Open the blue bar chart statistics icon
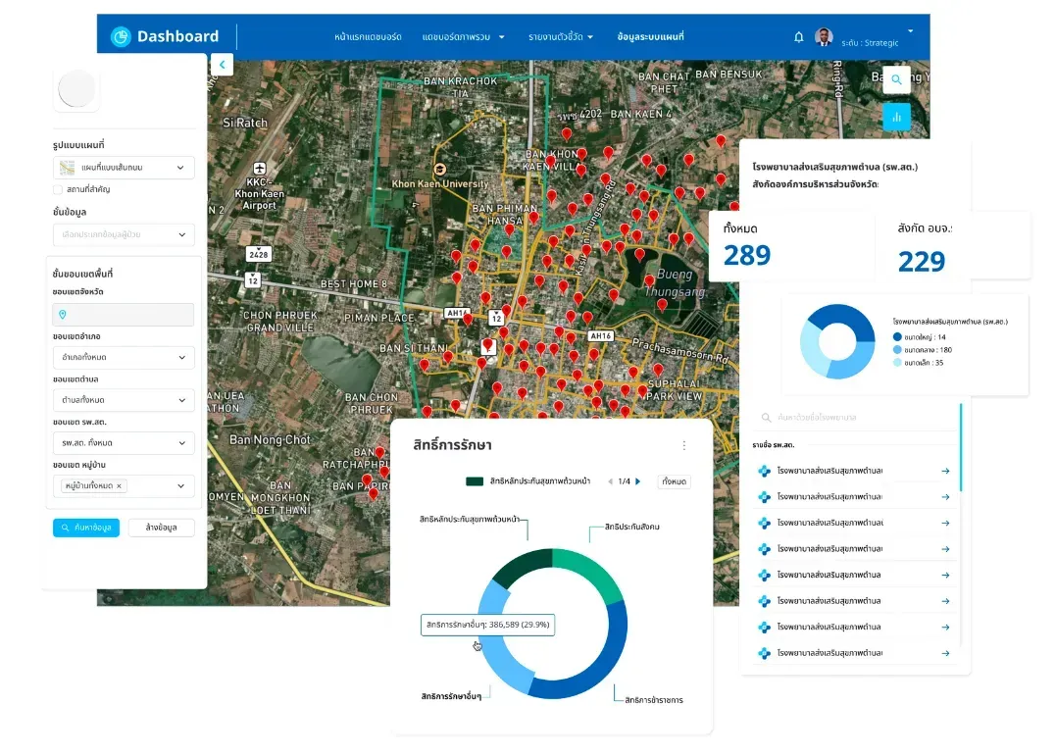The width and height of the screenshot is (1055, 756). (896, 117)
